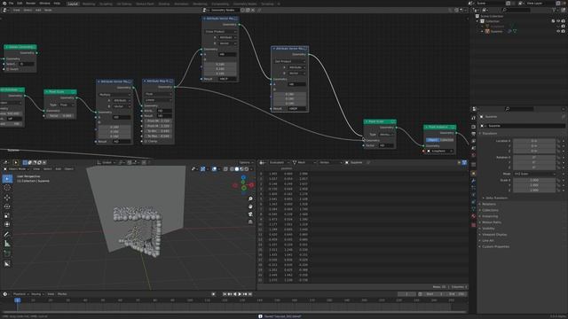The width and height of the screenshot is (568, 319).
Task: Select Object mode in Point Instance node
Action: pyautogui.click(x=432, y=140)
